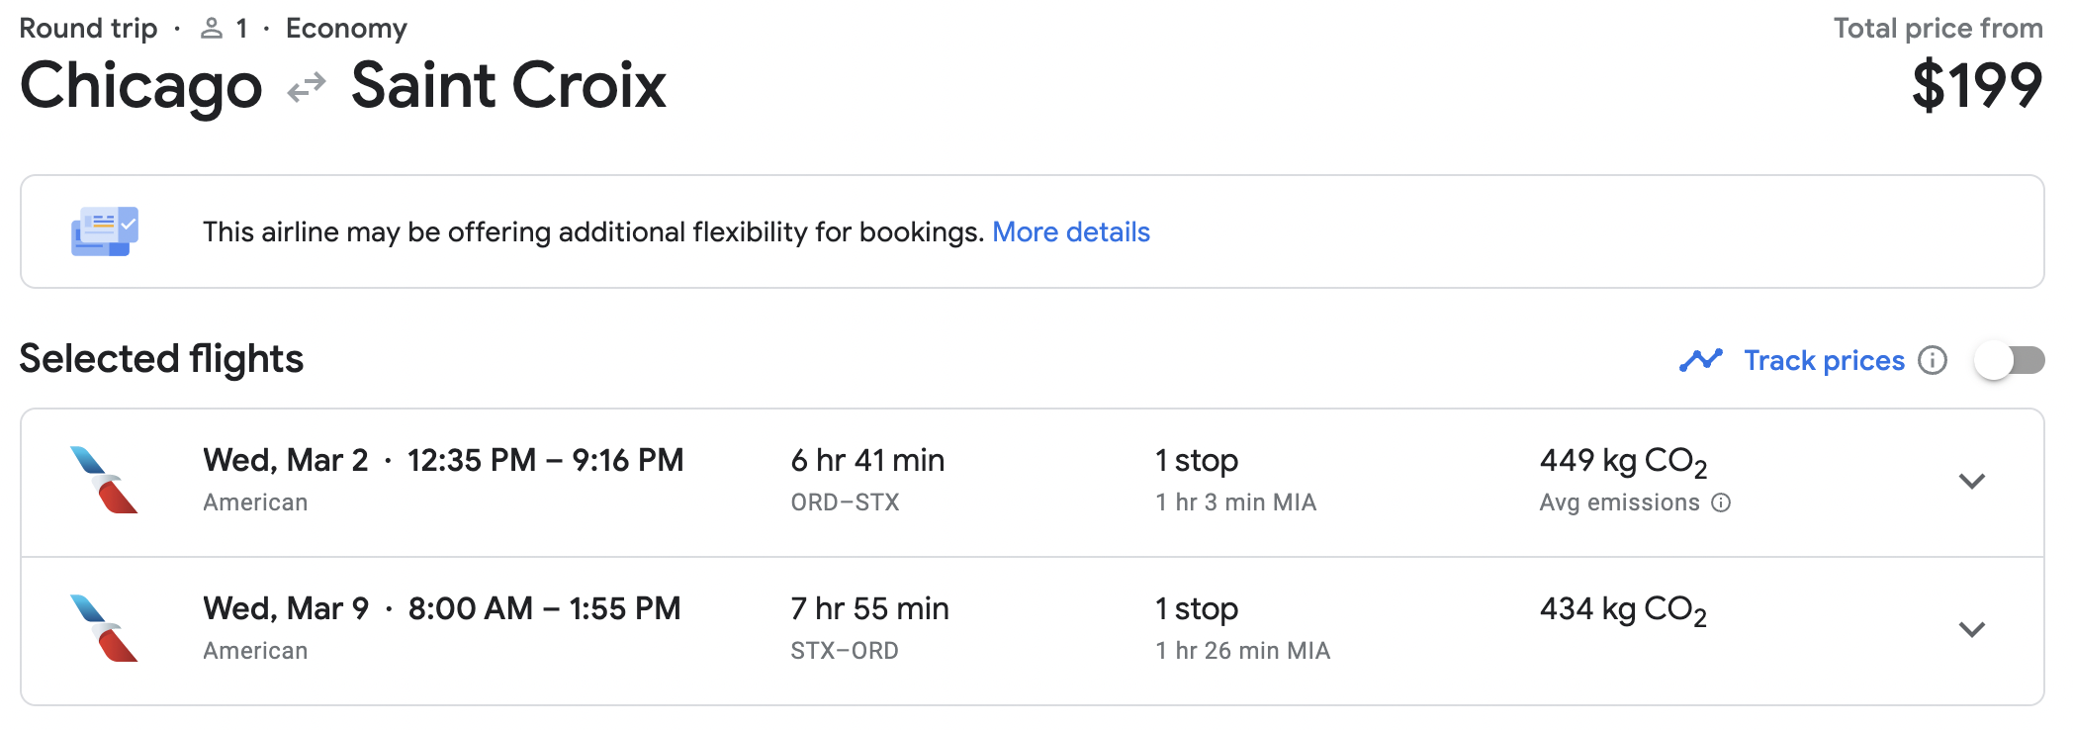The height and width of the screenshot is (730, 2073).
Task: Click the Track prices line-graph icon
Action: tap(1701, 360)
